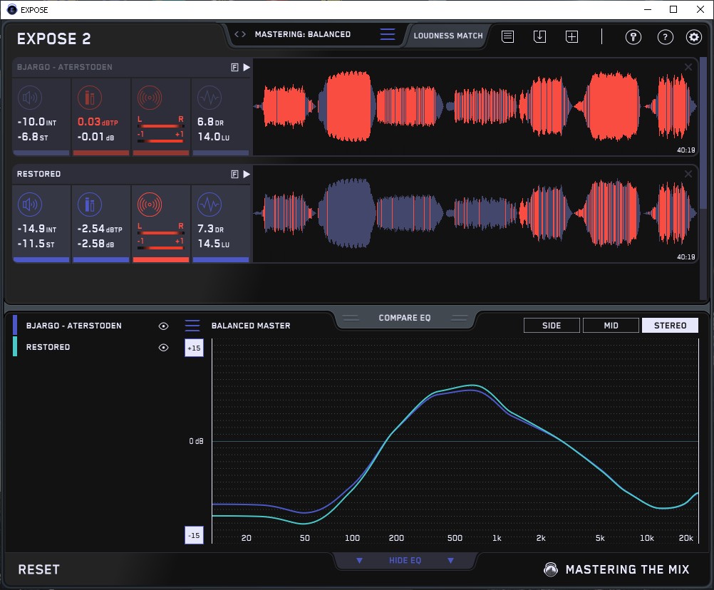This screenshot has height=590, width=714.
Task: Select the Restored track title
Action: (x=38, y=174)
